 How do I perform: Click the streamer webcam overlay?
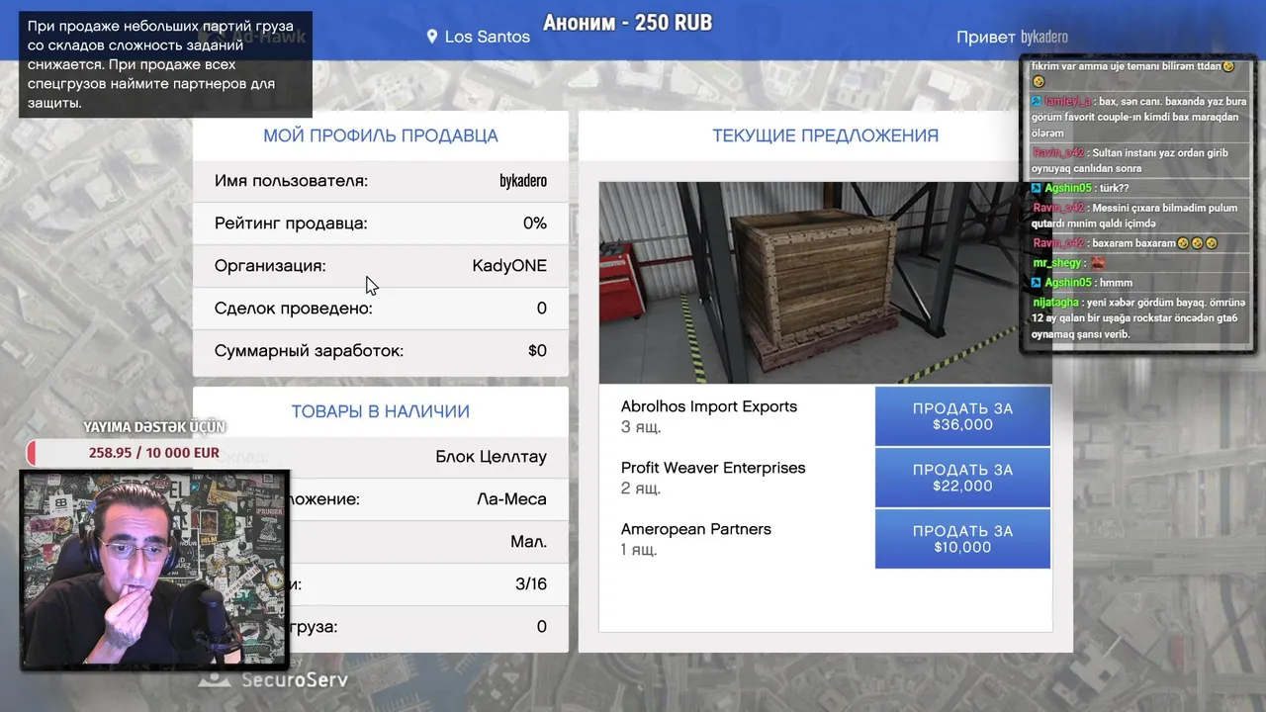pos(154,570)
